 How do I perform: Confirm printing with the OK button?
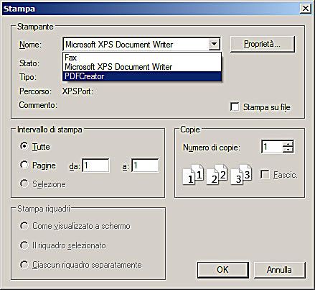coord(223,270)
